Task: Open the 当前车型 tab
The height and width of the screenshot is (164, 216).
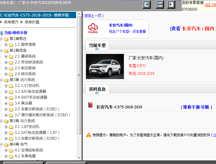Action: (97, 46)
